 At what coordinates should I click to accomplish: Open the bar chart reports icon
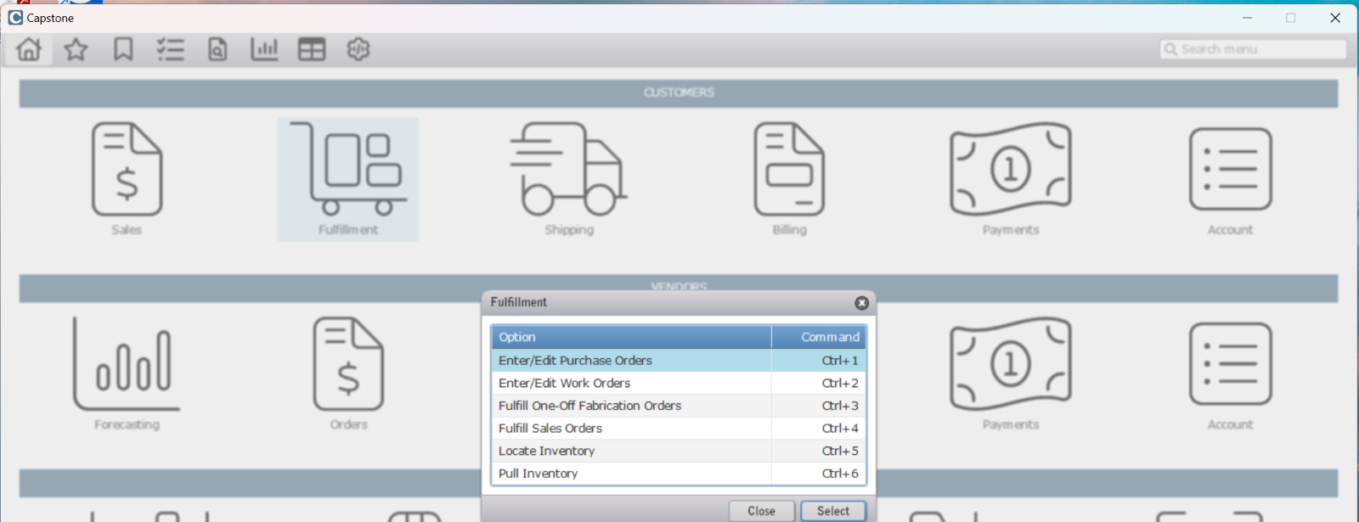click(x=264, y=49)
